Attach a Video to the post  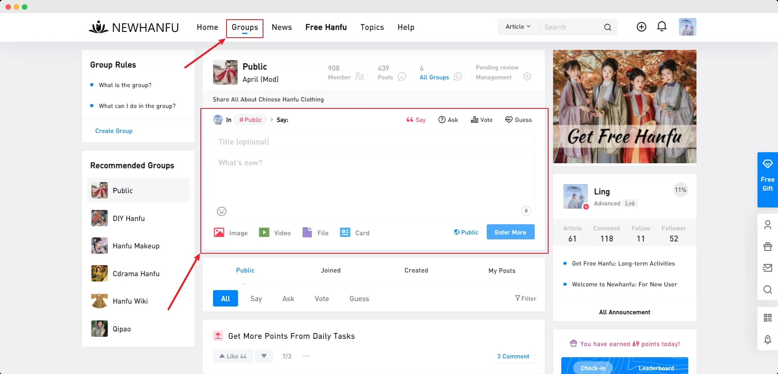[x=275, y=233]
